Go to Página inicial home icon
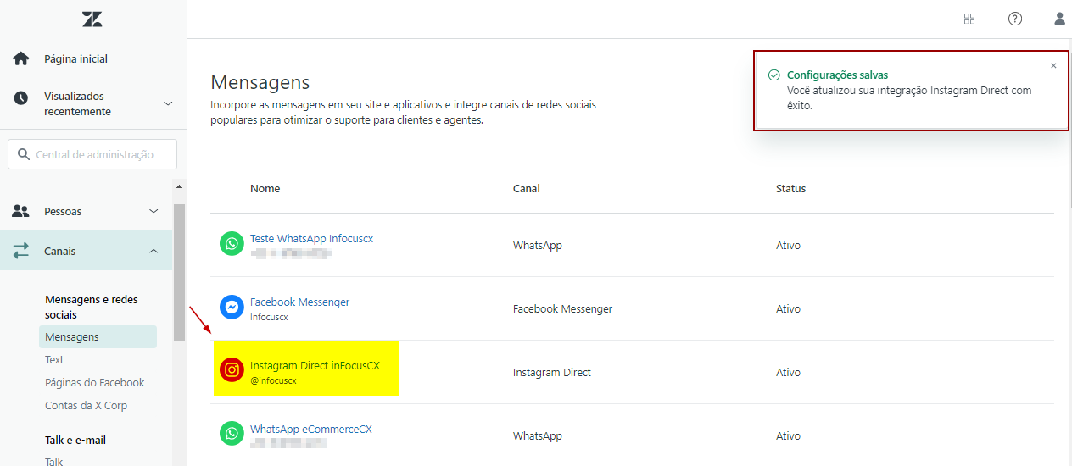Viewport: 1072px width, 466px height. pyautogui.click(x=21, y=58)
